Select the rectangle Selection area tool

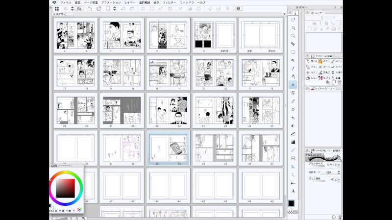click(293, 52)
